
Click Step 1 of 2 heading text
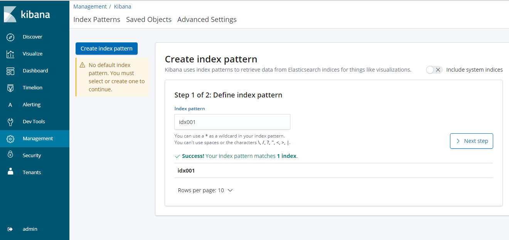pos(228,95)
